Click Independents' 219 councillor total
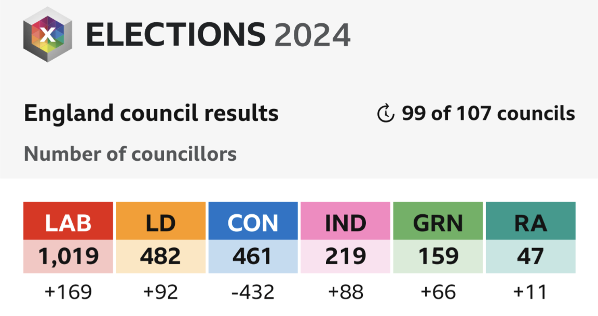Viewport: 598px width, 316px height. [345, 256]
